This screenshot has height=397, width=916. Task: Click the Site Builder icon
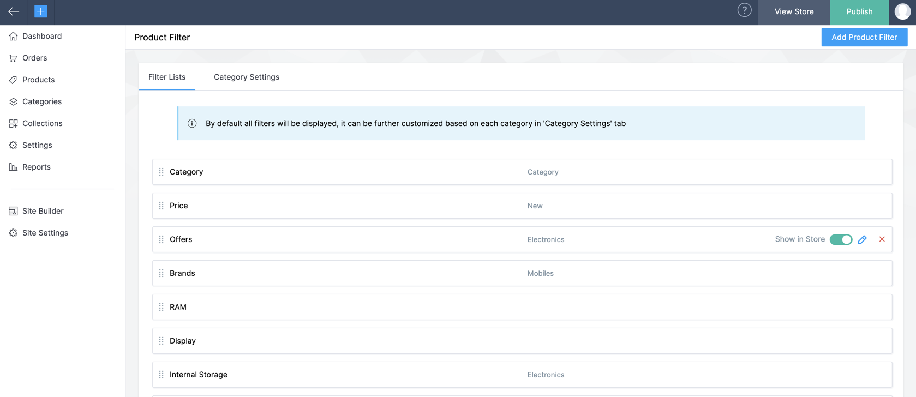tap(13, 211)
